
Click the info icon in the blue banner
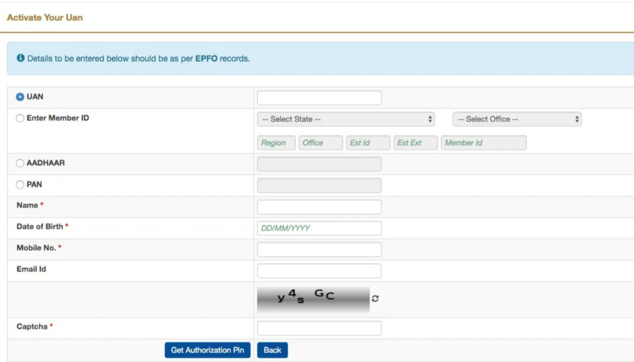pyautogui.click(x=21, y=58)
